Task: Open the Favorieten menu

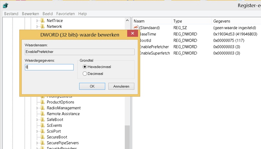Action: pyautogui.click(x=66, y=14)
